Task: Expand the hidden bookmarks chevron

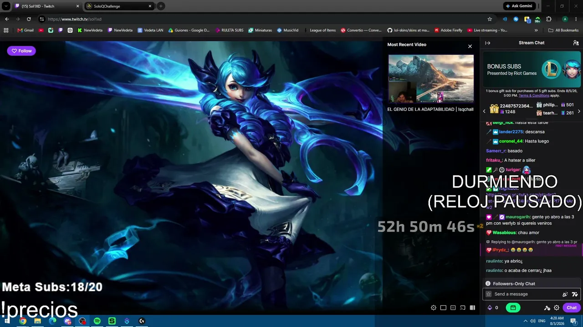Action: coord(536,30)
